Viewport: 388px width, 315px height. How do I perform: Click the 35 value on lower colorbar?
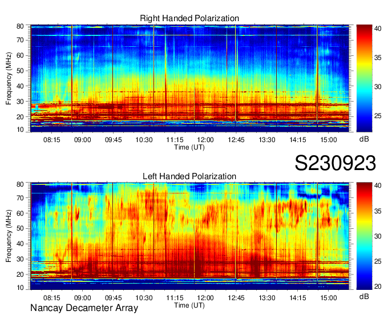coord(378,211)
